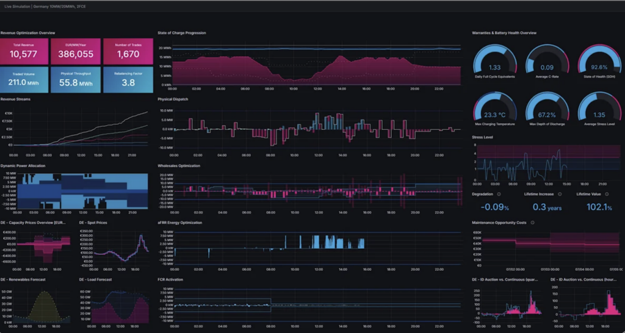Click the Maintenance Opportunity Costs info icon
This screenshot has width=625, height=333.
click(x=533, y=222)
